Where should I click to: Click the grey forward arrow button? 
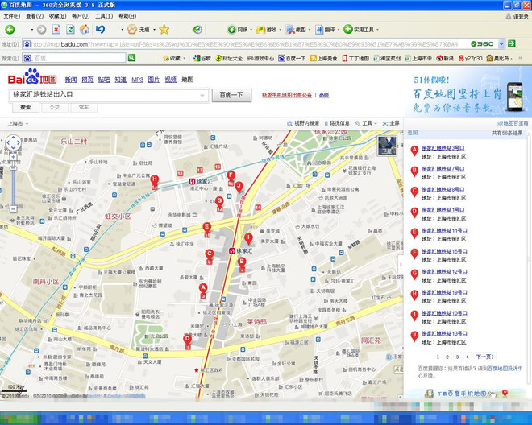point(41,30)
